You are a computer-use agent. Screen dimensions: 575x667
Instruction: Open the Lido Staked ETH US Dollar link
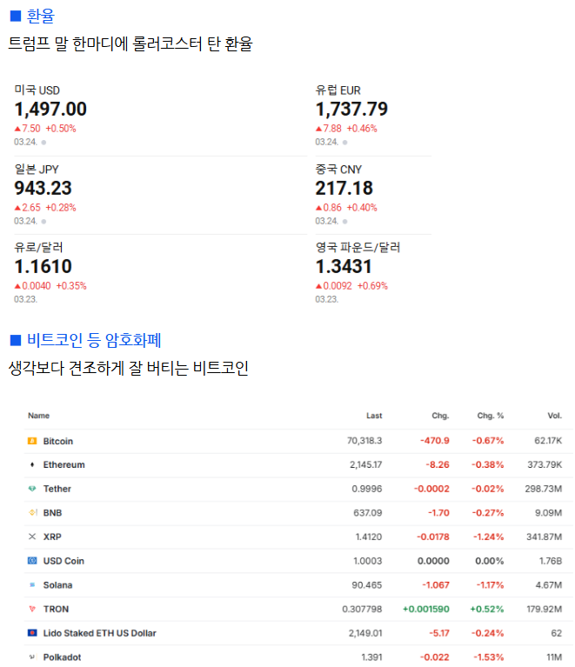coord(99,633)
